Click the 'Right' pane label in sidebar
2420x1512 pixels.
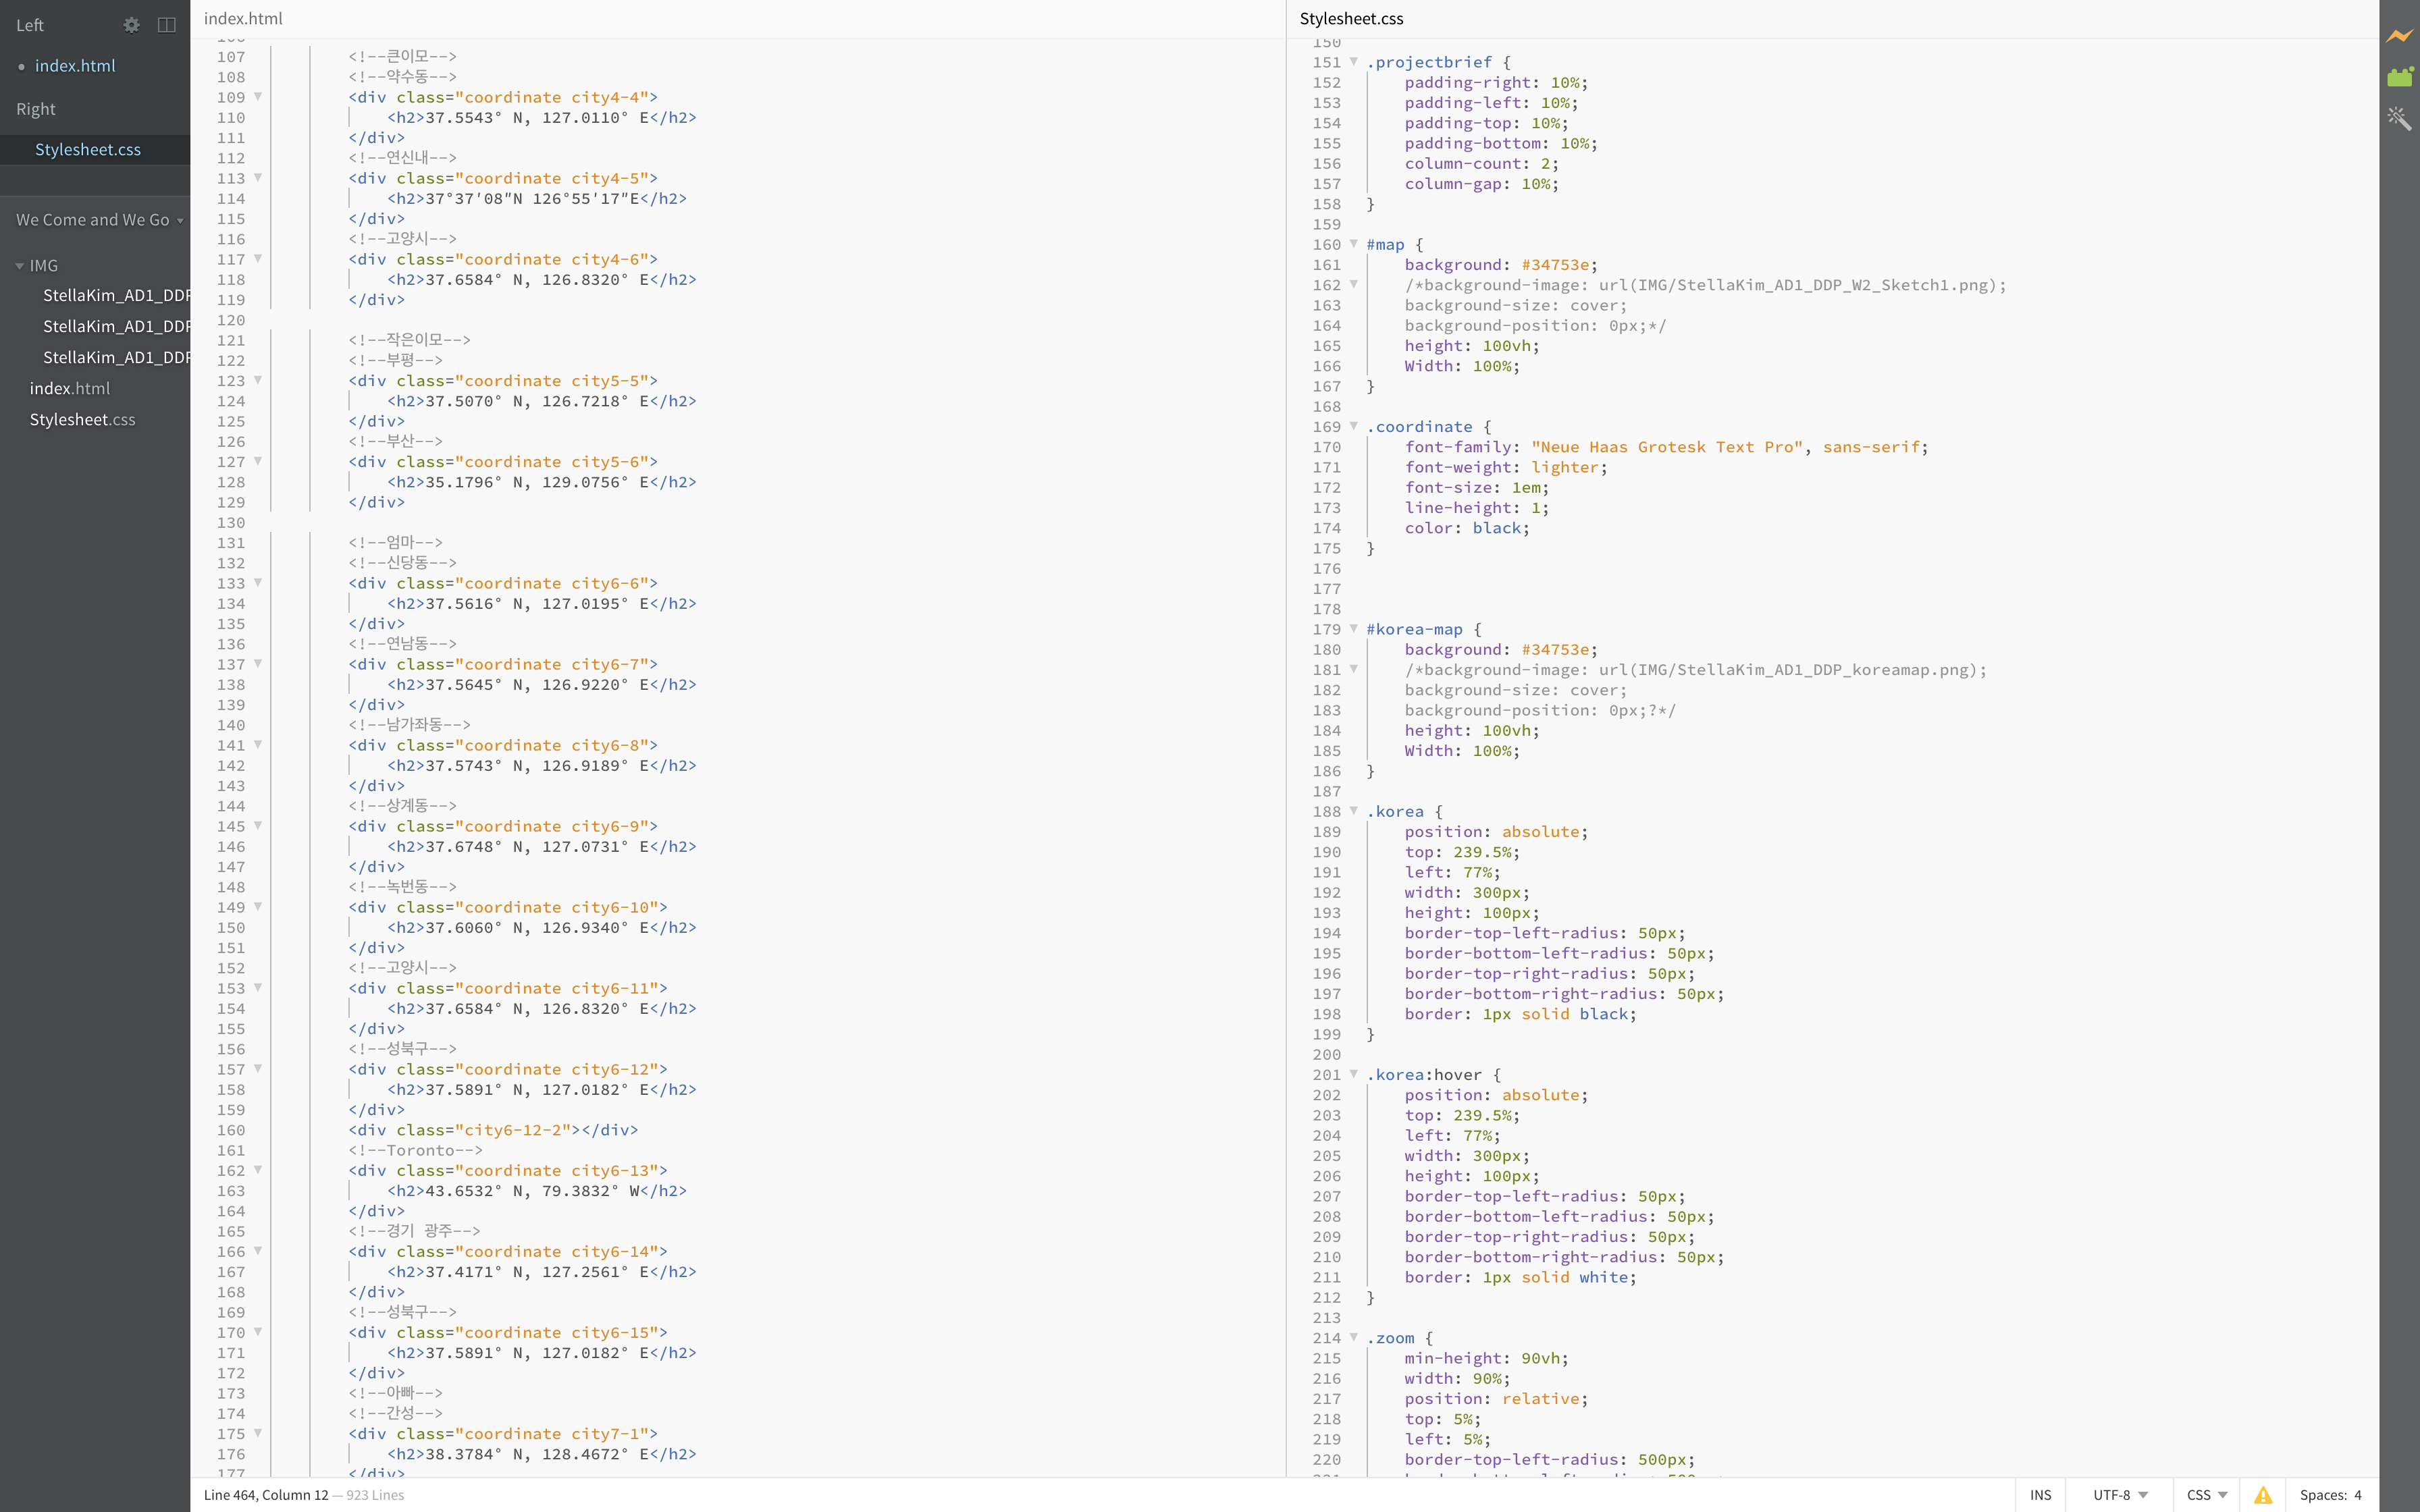coord(36,109)
